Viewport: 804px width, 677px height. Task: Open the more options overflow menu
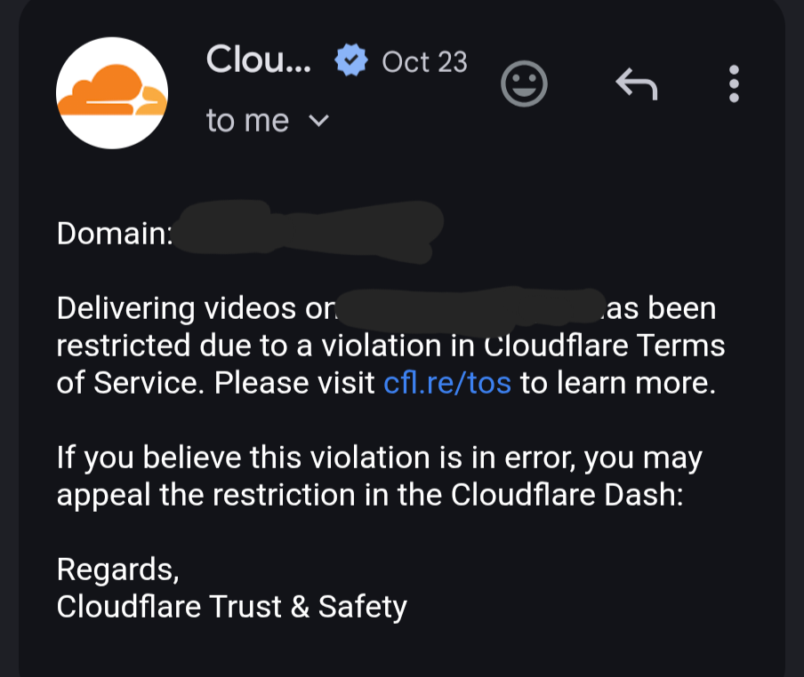(x=735, y=84)
